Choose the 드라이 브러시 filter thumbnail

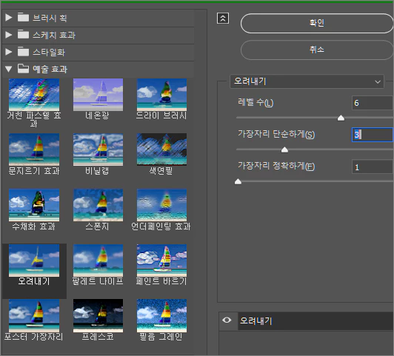pos(161,95)
